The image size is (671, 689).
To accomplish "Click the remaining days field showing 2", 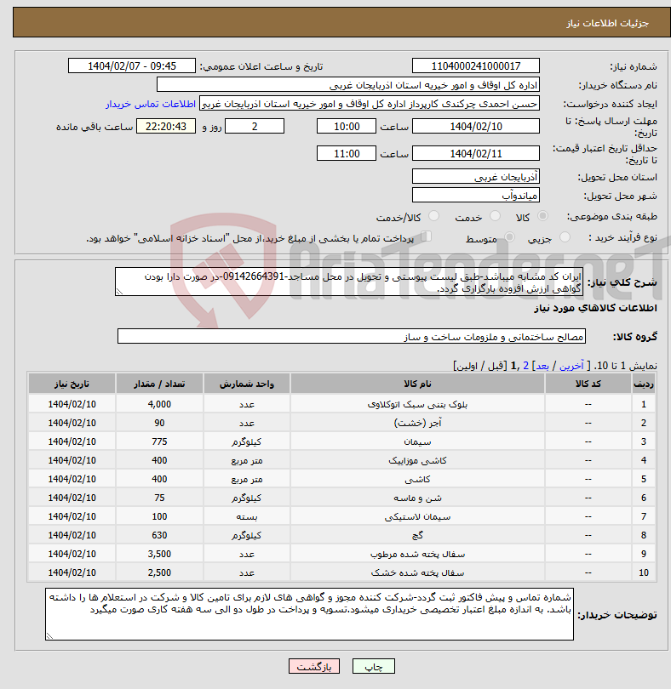I will click(255, 127).
